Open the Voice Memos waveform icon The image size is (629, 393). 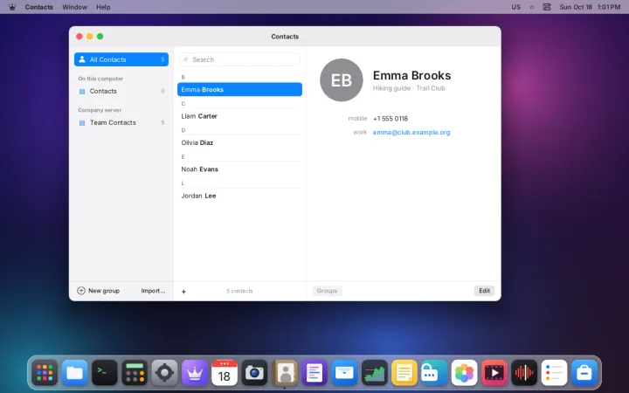[x=524, y=373]
